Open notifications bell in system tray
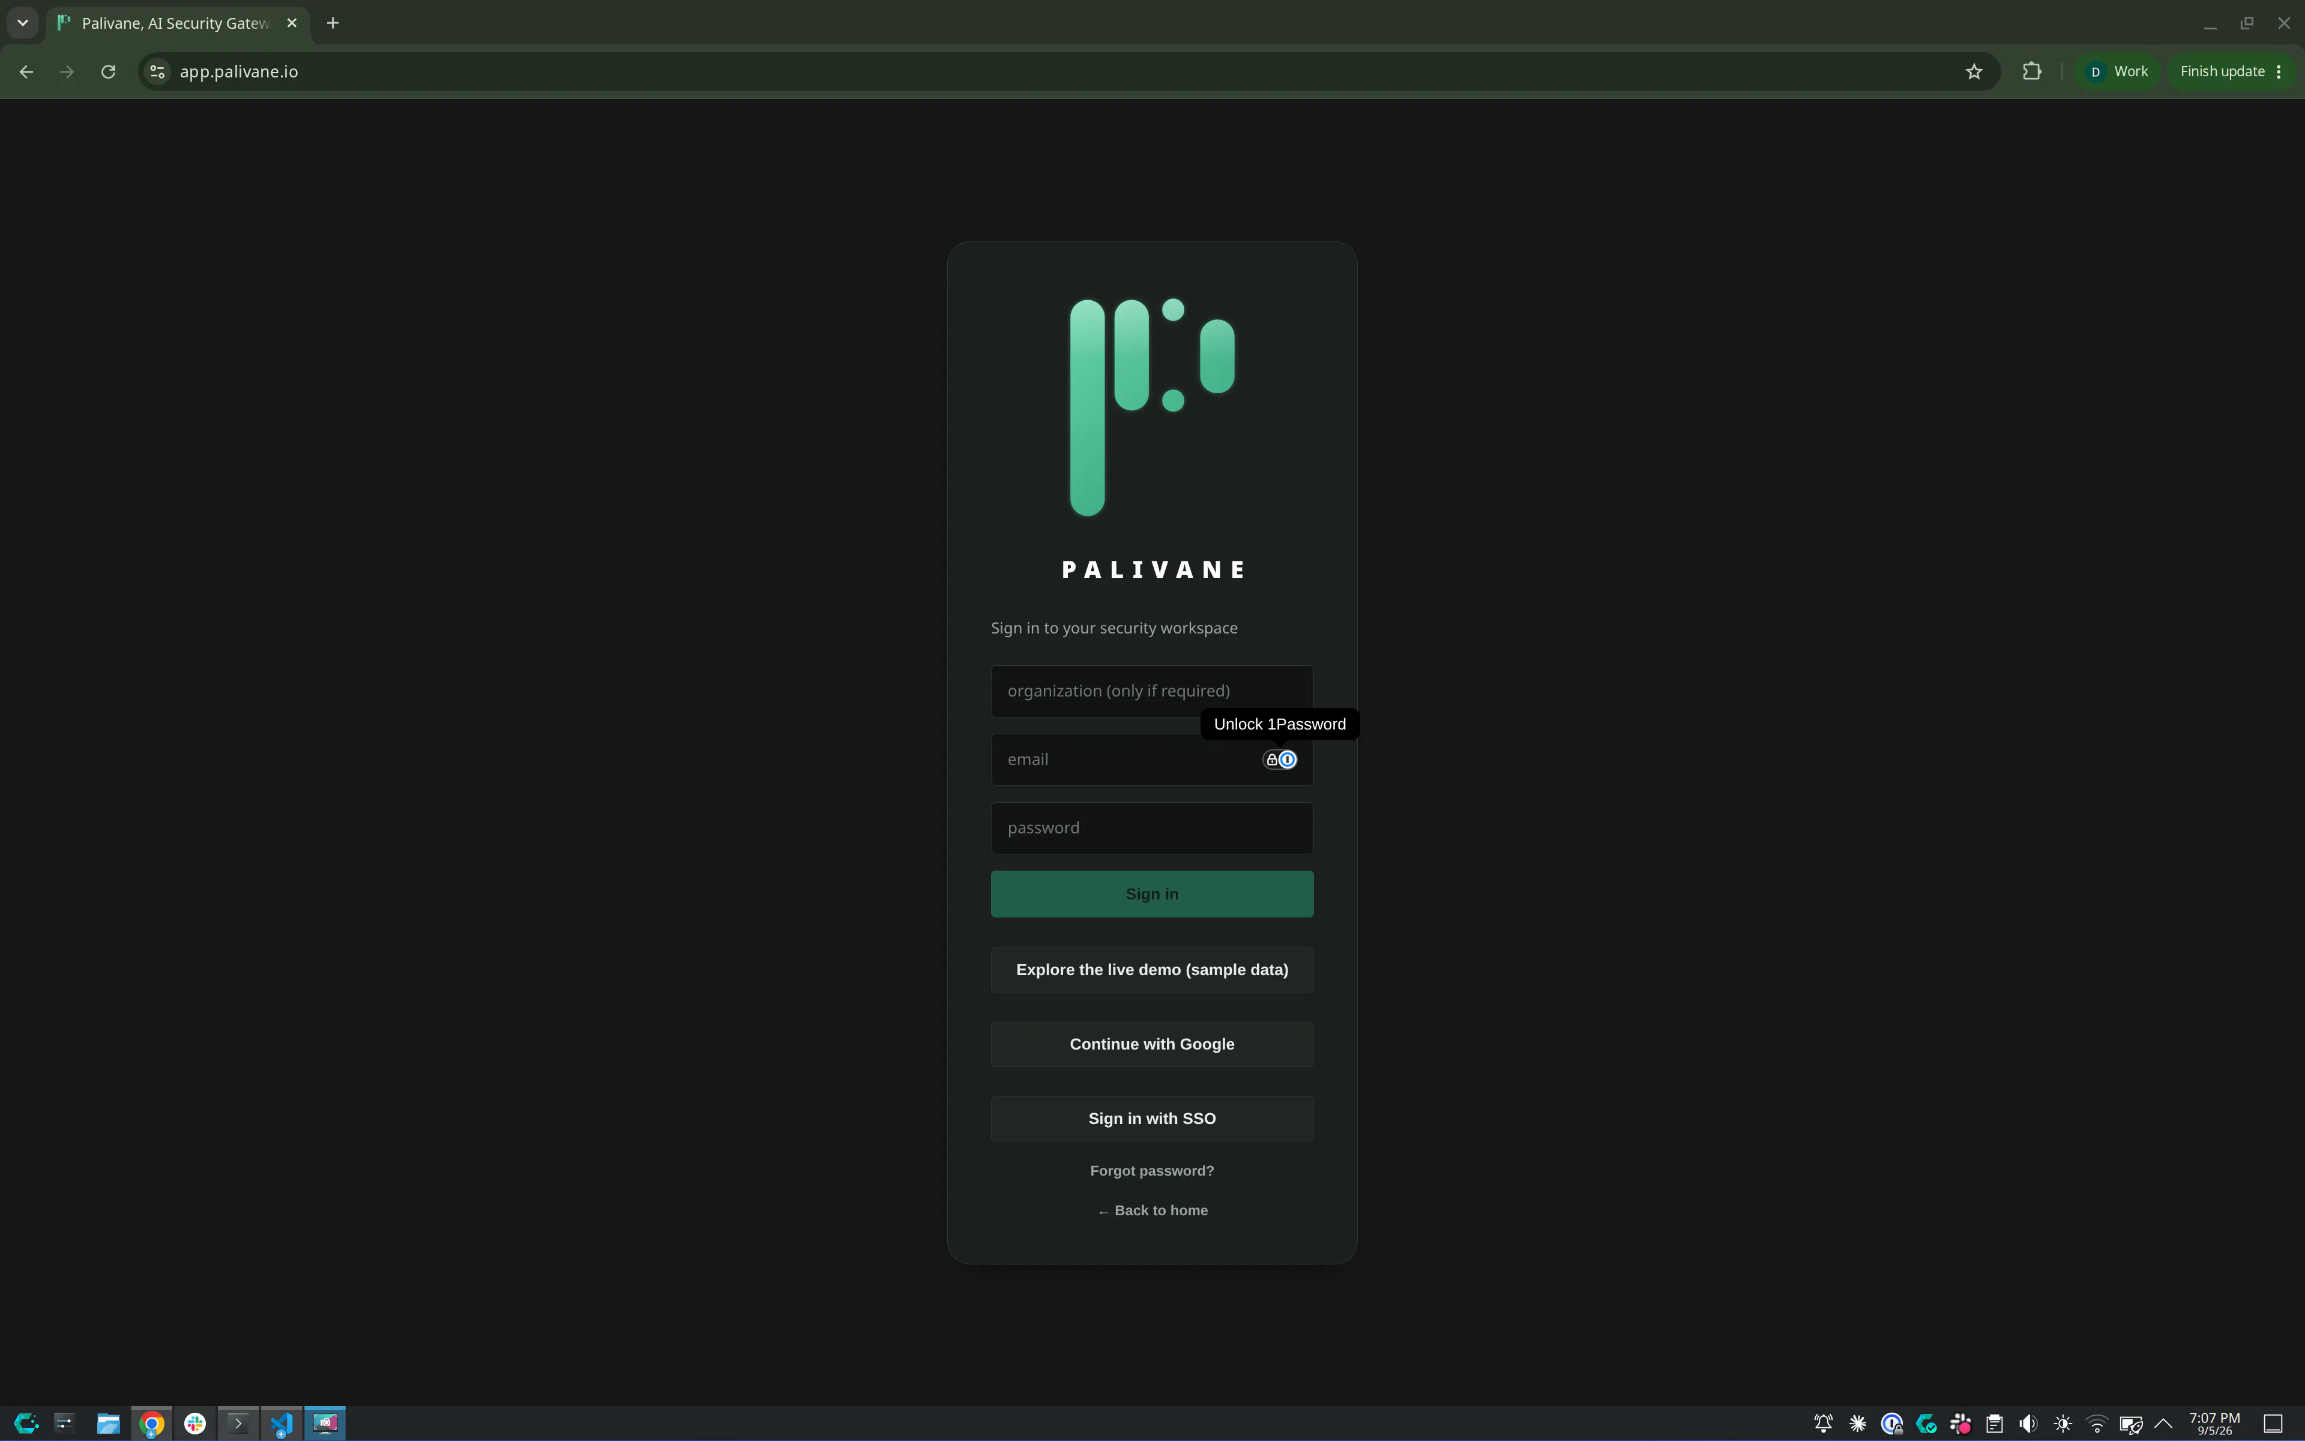 [x=1823, y=1423]
